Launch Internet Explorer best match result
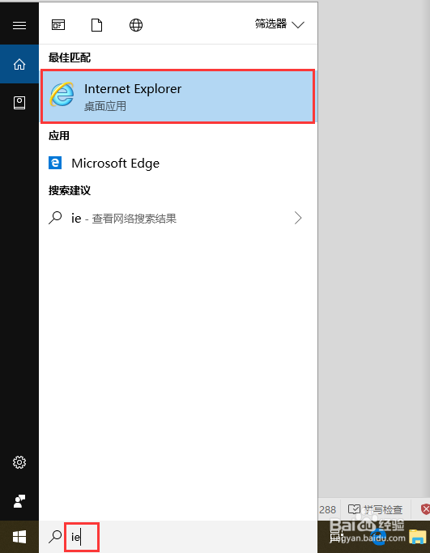Screen dimensions: 430x553 point(178,96)
